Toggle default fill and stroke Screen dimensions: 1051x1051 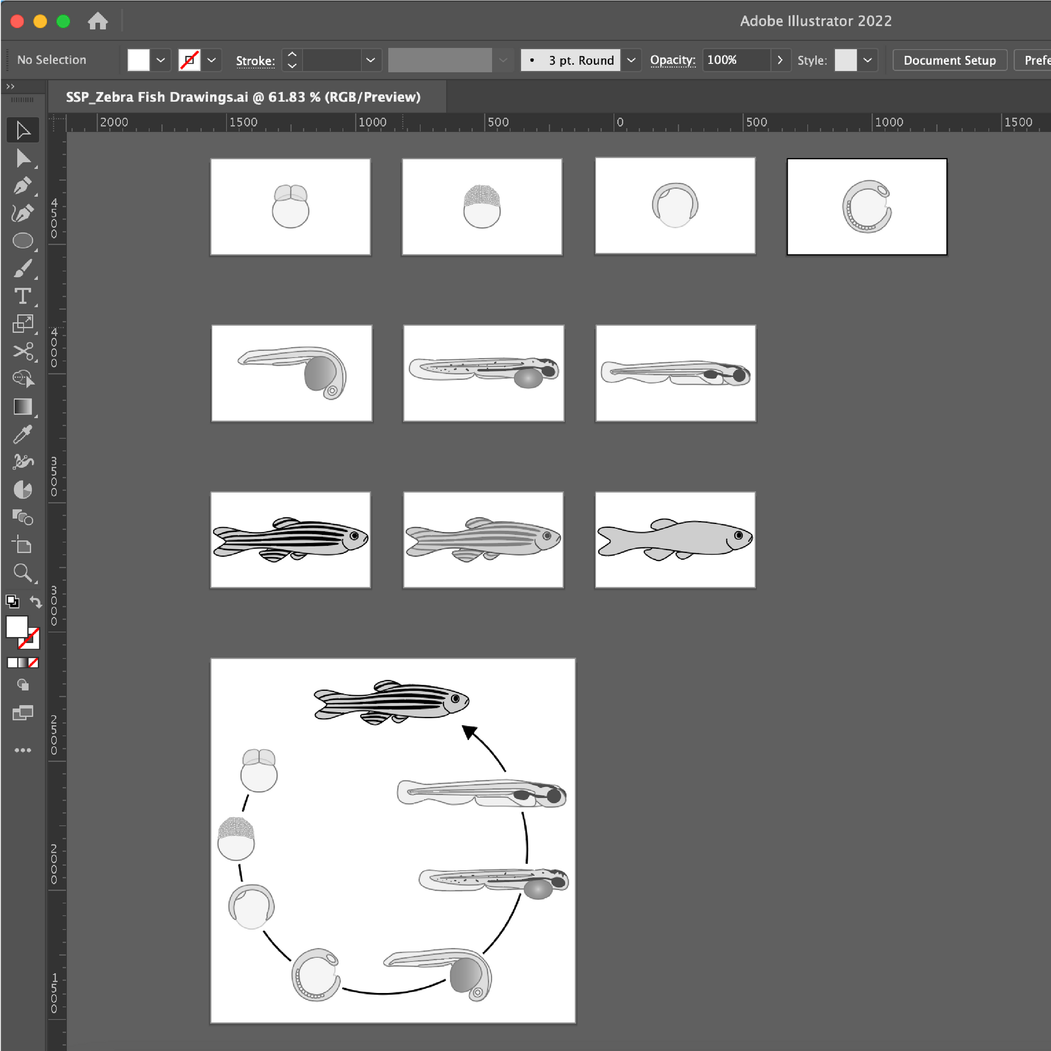click(13, 601)
